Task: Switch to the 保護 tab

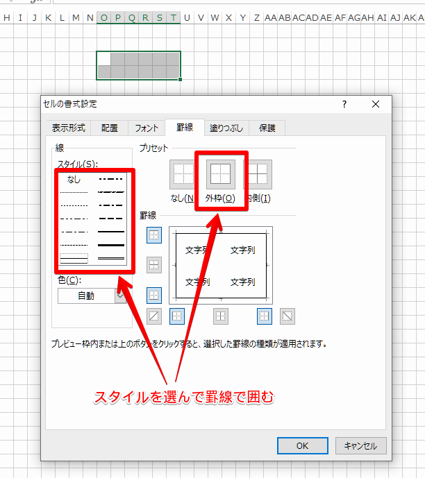Action: (x=267, y=128)
